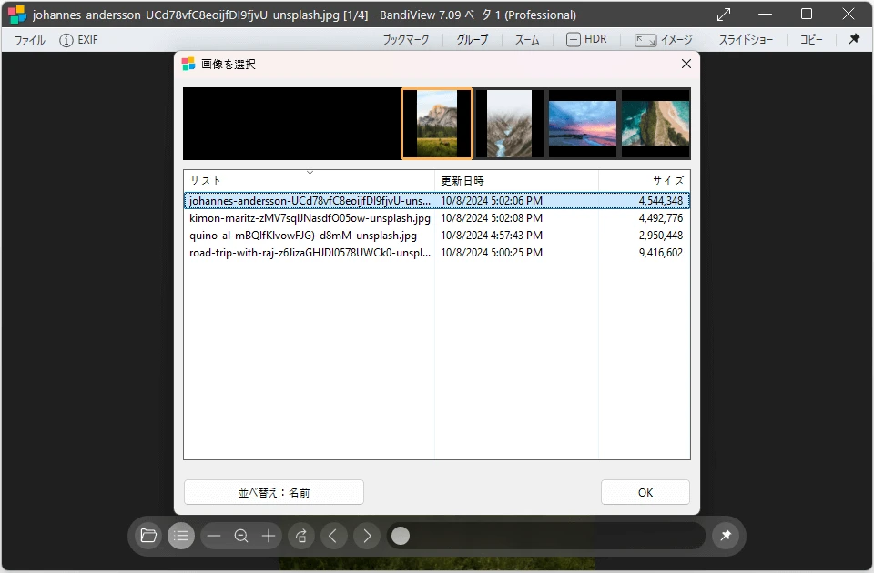This screenshot has height=573, width=874.
Task: Click the magnifier zoom reset icon
Action: (x=241, y=536)
